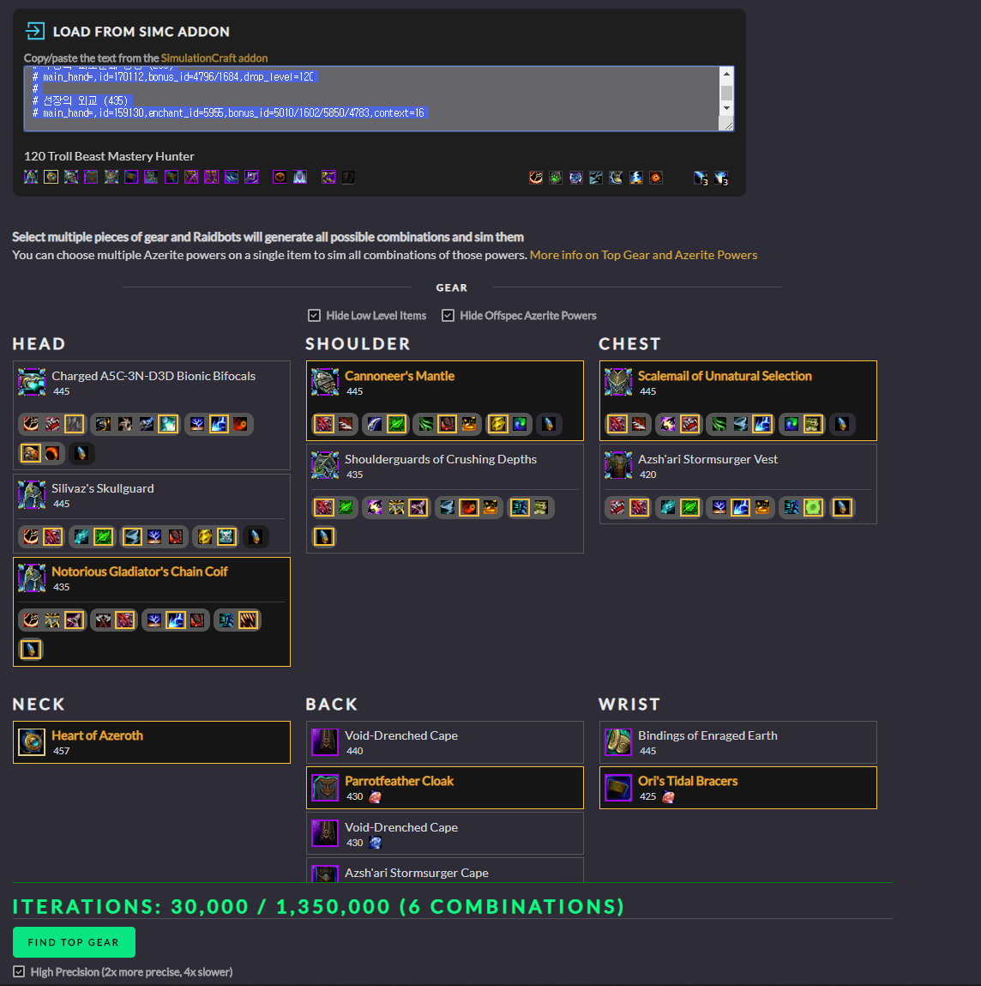Click the 440 Void-Drenched Cape item icon

[325, 741]
